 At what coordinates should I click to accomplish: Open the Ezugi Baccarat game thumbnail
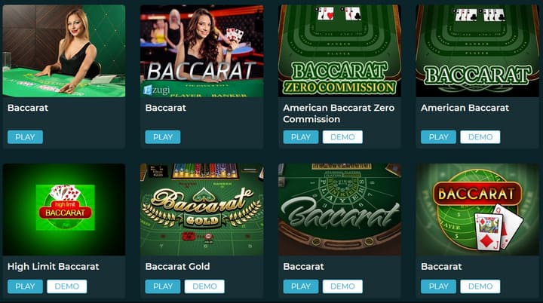[201, 51]
